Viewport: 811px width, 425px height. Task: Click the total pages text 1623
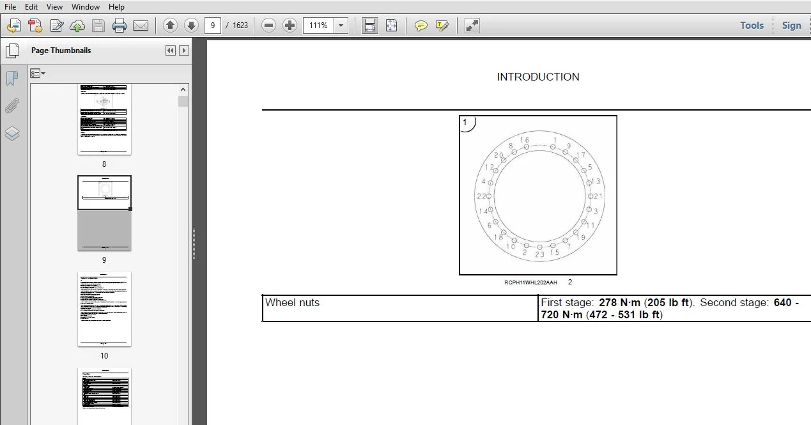[240, 26]
